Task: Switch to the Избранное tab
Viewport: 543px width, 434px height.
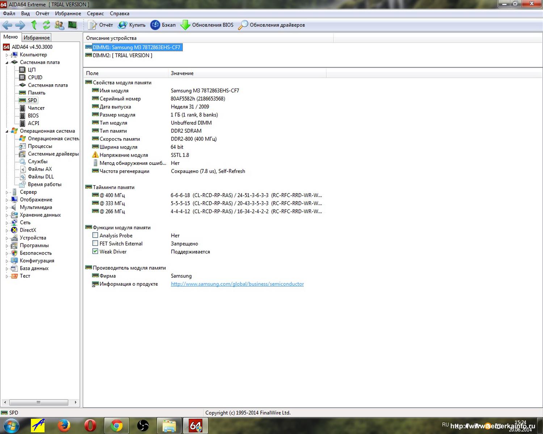Action: coord(37,37)
